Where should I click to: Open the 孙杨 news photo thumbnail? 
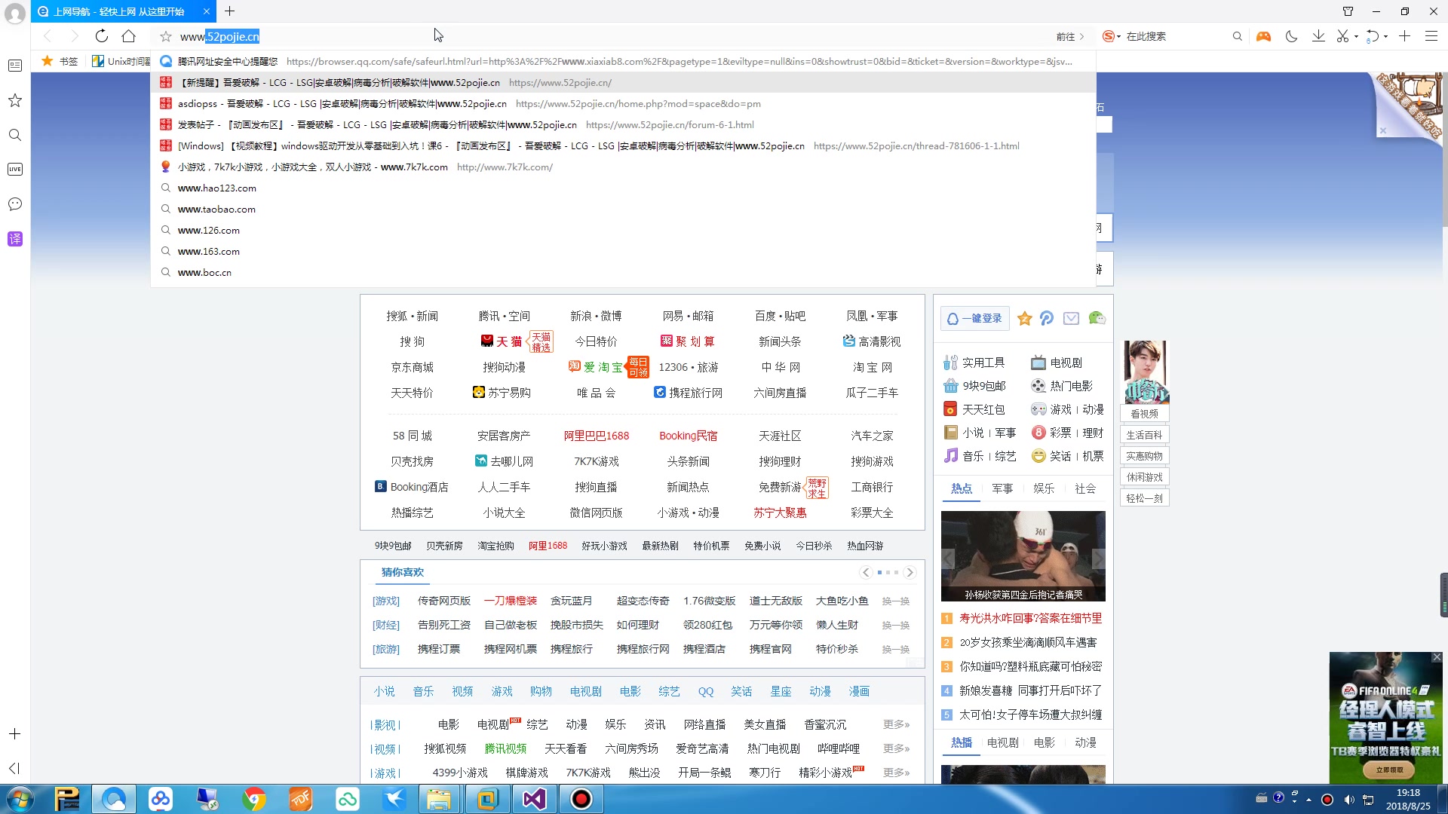pyautogui.click(x=1023, y=556)
